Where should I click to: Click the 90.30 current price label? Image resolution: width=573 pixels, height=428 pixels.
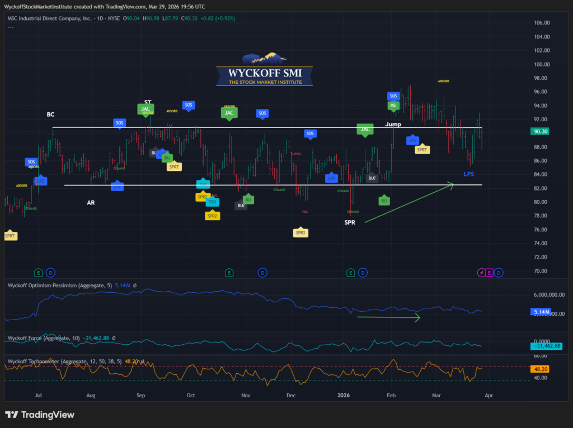coord(541,131)
